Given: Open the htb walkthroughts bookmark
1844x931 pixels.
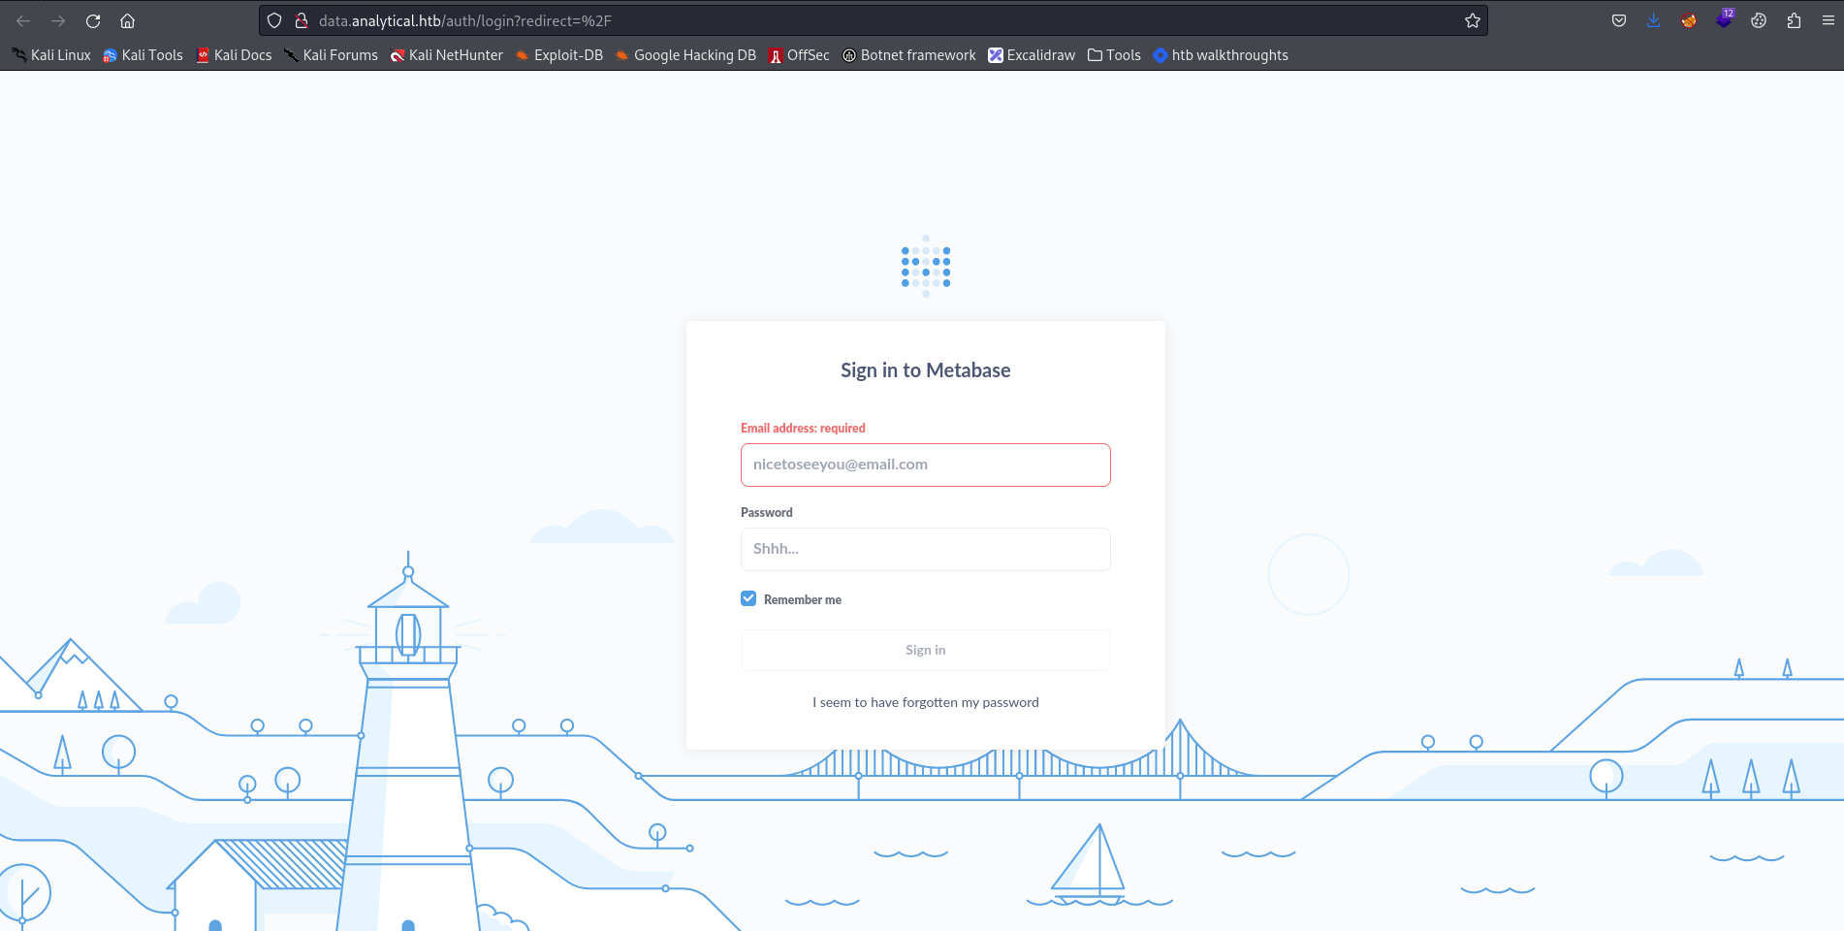Looking at the screenshot, I should coord(1221,55).
